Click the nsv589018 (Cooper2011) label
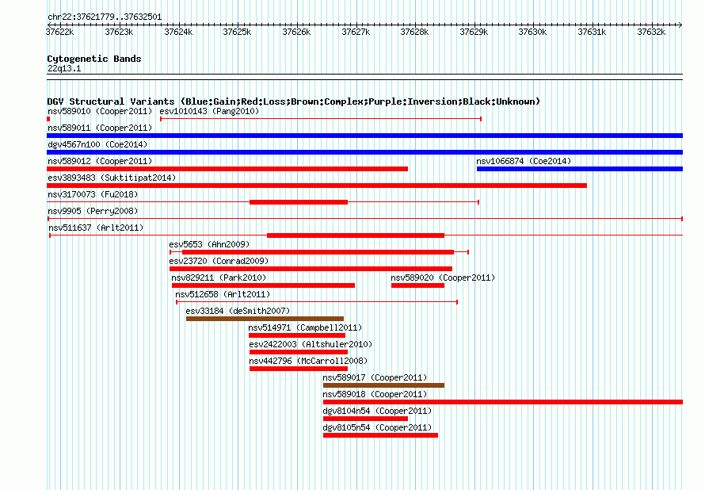Screen dimensions: 705x490 [375, 394]
